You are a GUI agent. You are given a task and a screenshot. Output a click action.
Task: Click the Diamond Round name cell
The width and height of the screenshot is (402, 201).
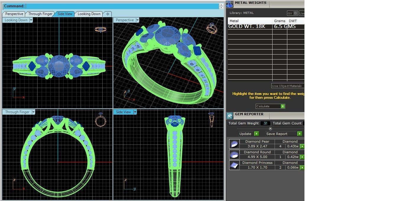click(x=257, y=152)
